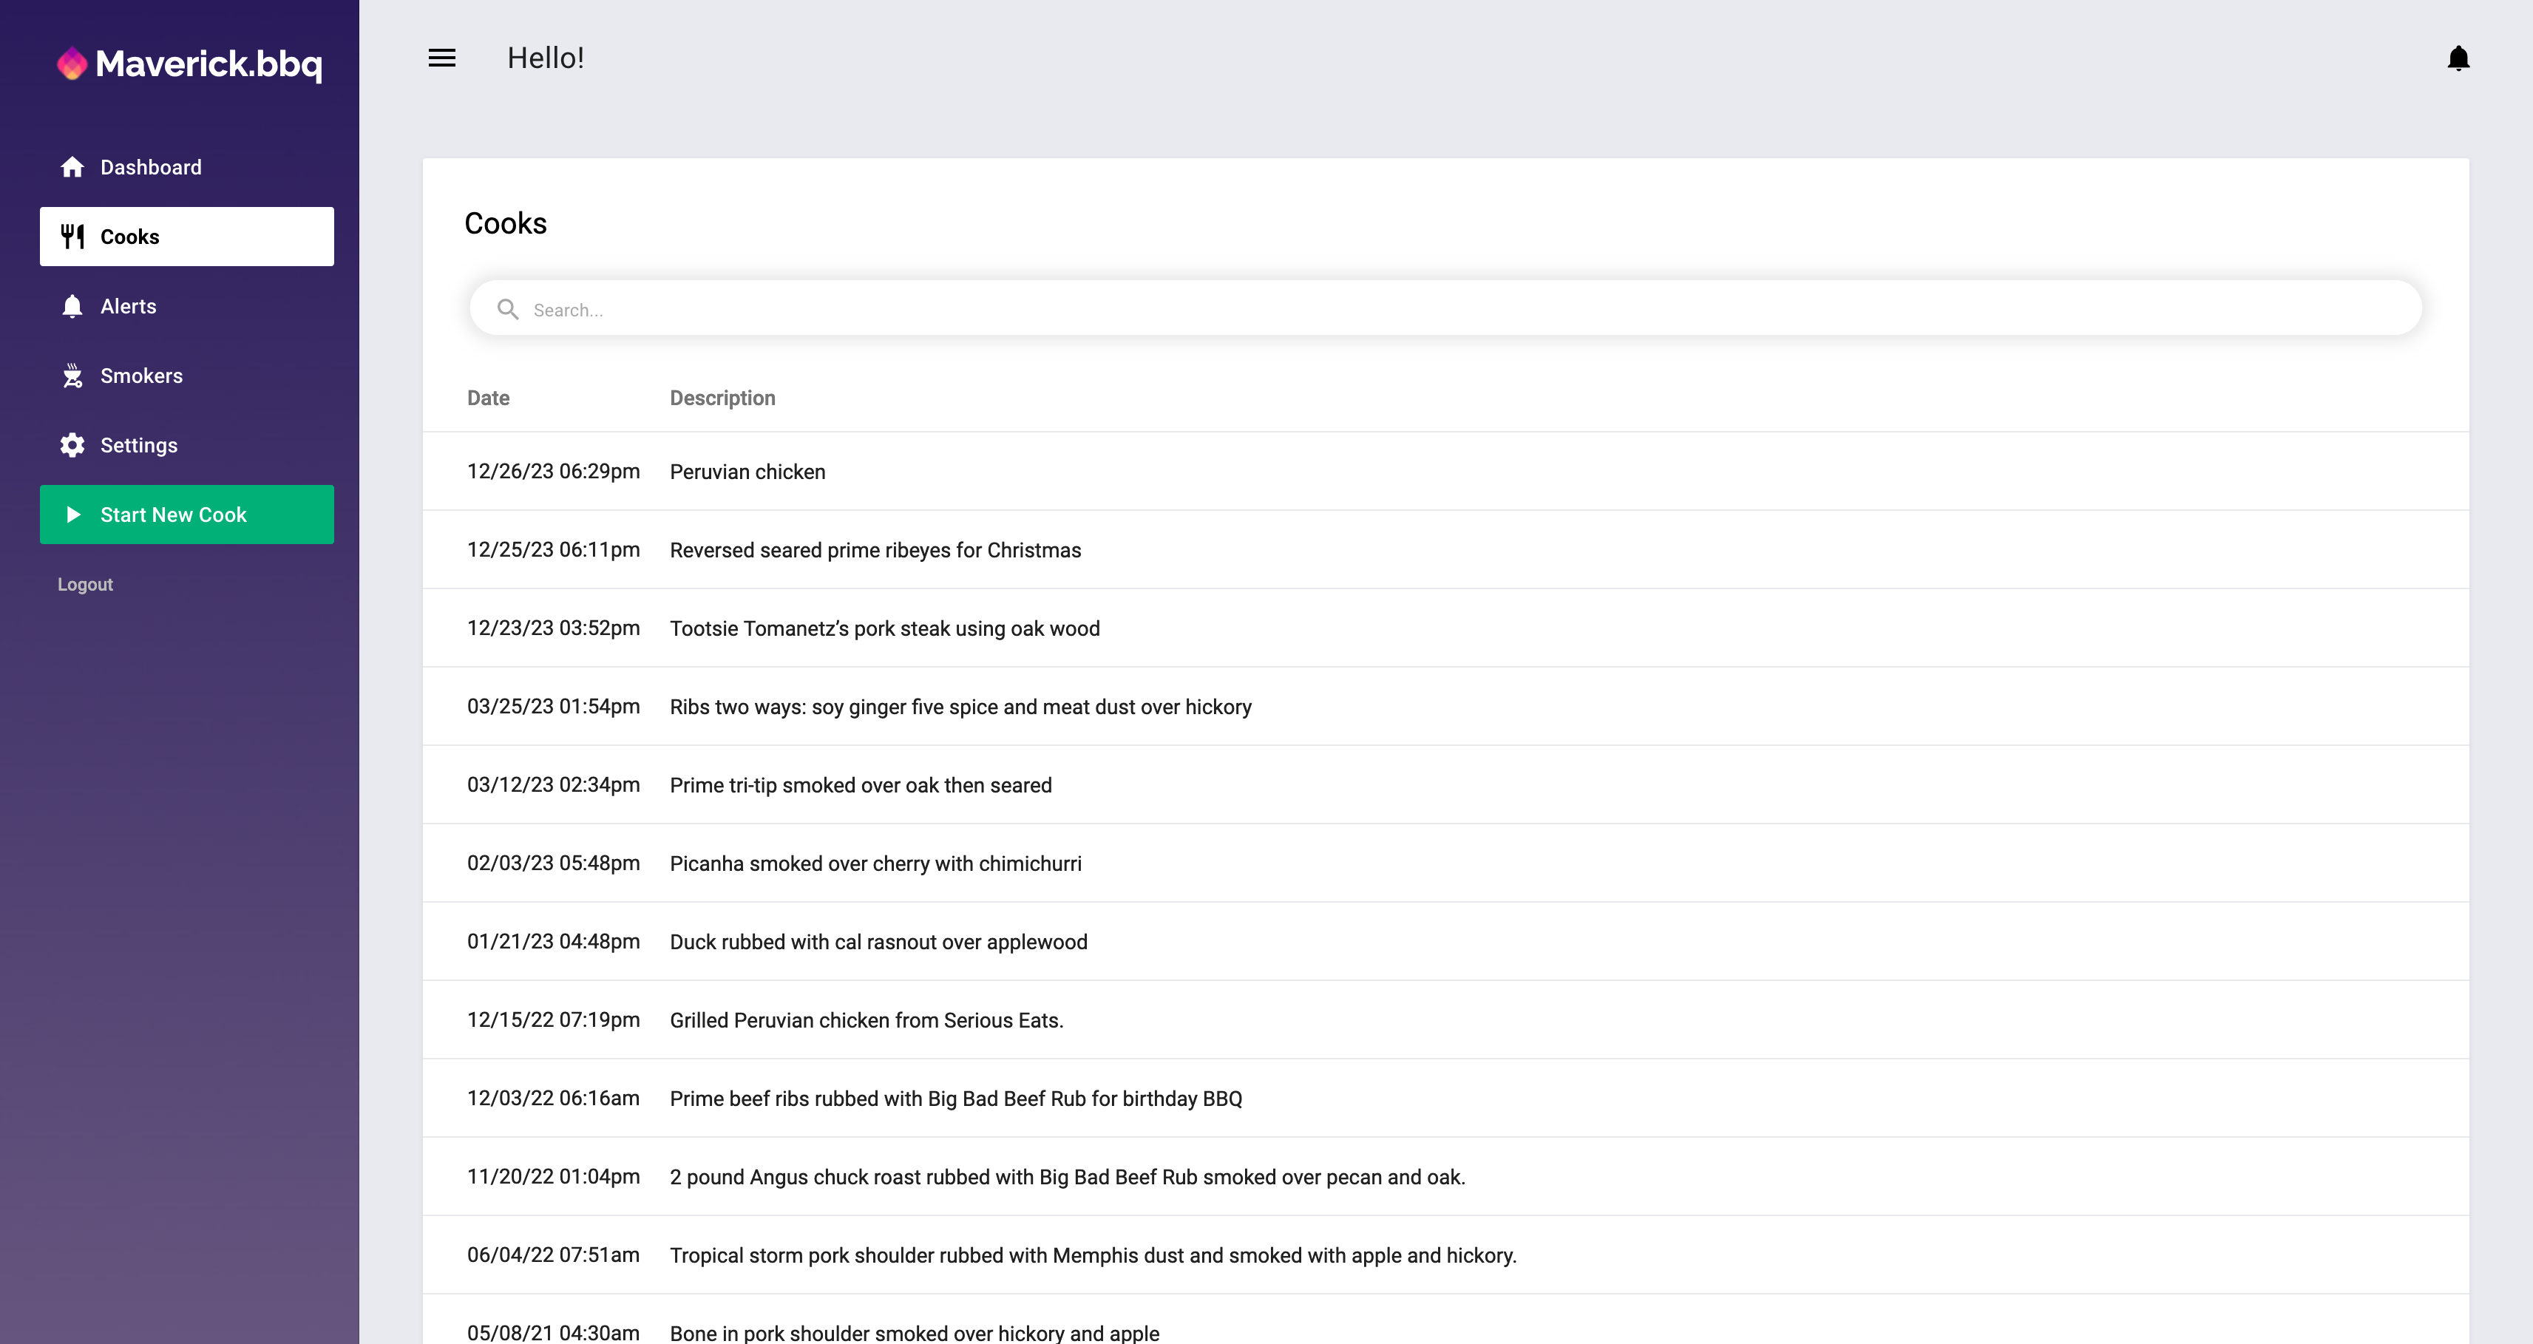Click the Maverick.bbq logo

(x=189, y=64)
